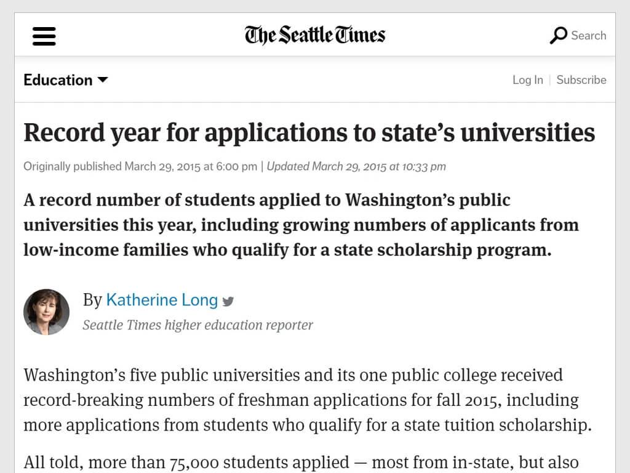Click the paragraph starting "Washington's five public universities"
The height and width of the screenshot is (473, 630).
point(308,400)
